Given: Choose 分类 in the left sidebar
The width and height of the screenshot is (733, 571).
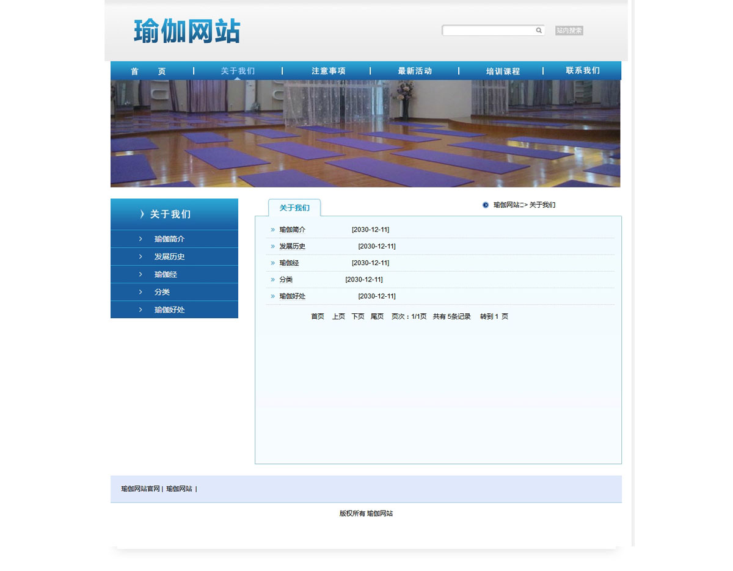Looking at the screenshot, I should coord(162,292).
